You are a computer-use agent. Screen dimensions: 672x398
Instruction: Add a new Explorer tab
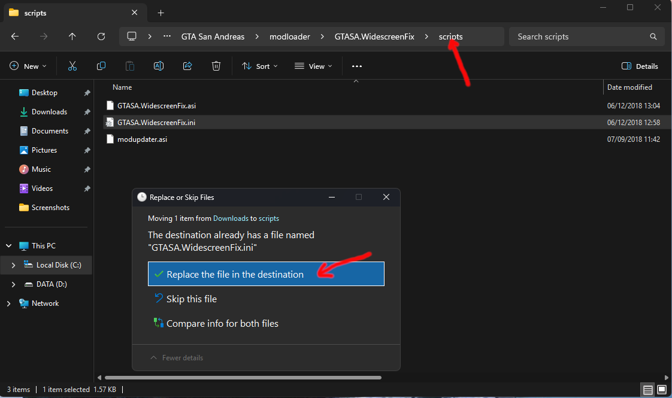point(161,13)
